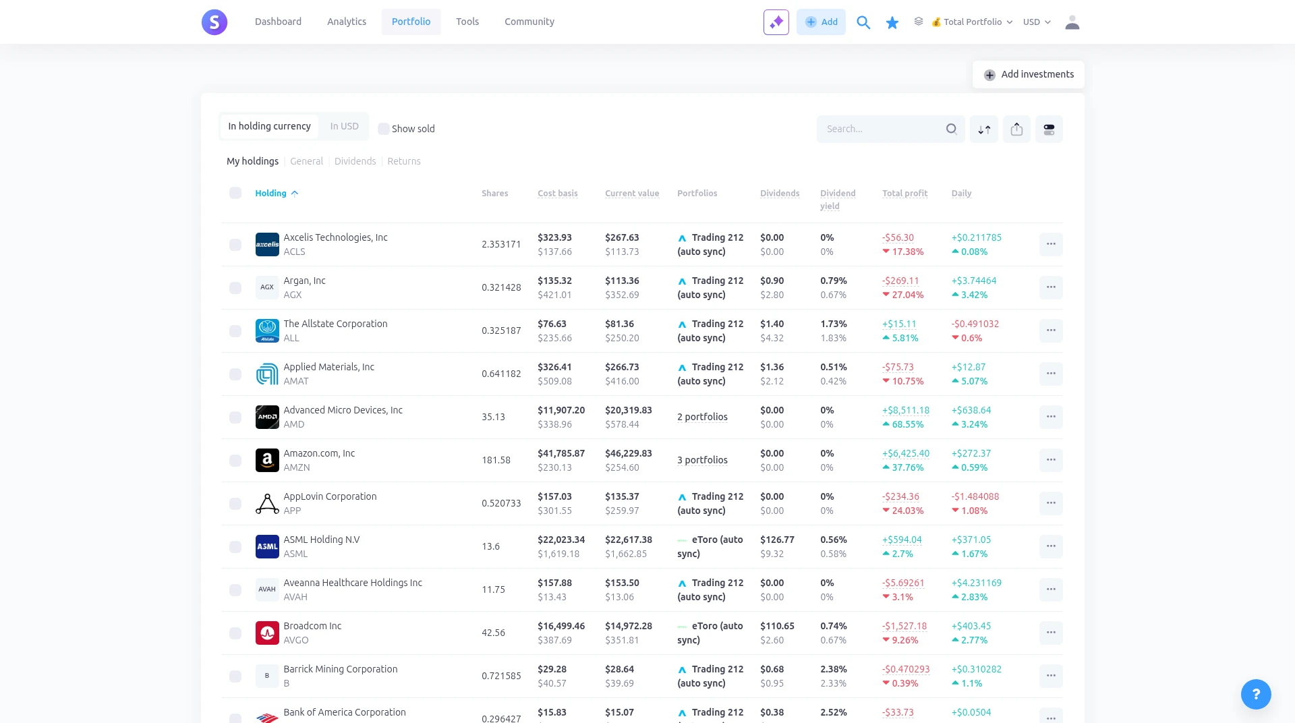Open more options for AppLovin row
Screen dimensions: 1295x723
(x=1051, y=503)
